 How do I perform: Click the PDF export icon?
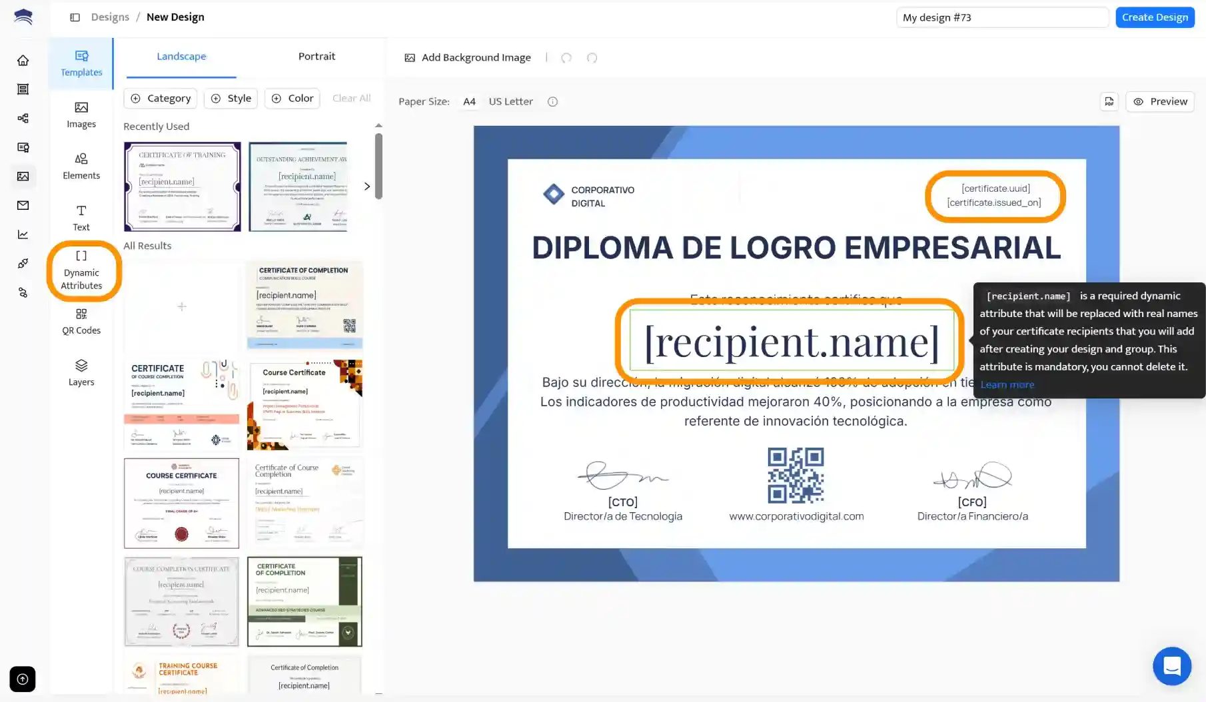1109,101
